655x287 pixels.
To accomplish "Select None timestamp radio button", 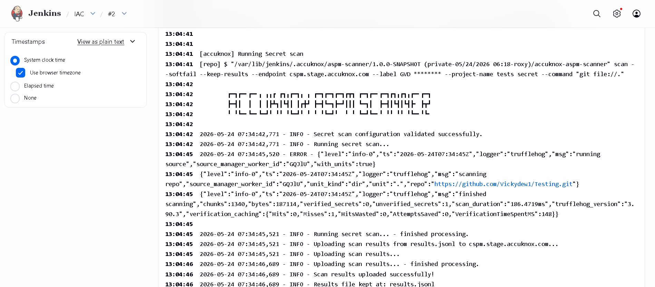I will (15, 99).
